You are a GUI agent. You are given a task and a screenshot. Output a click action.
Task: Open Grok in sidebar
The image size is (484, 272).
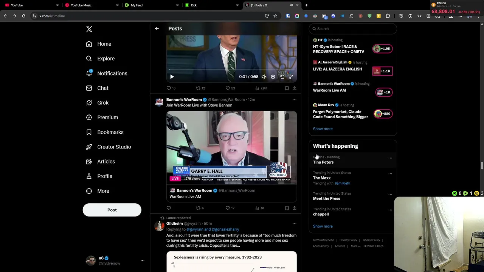[x=97, y=103]
